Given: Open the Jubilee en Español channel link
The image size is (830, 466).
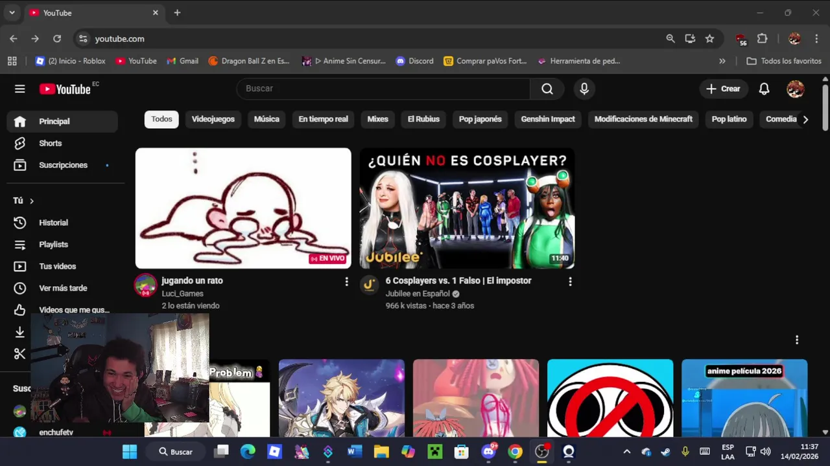Looking at the screenshot, I should pos(418,294).
